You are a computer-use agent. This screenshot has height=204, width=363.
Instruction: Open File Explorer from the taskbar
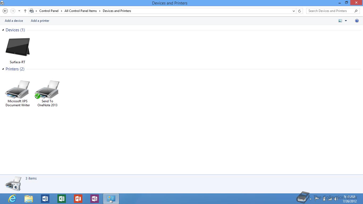point(29,199)
